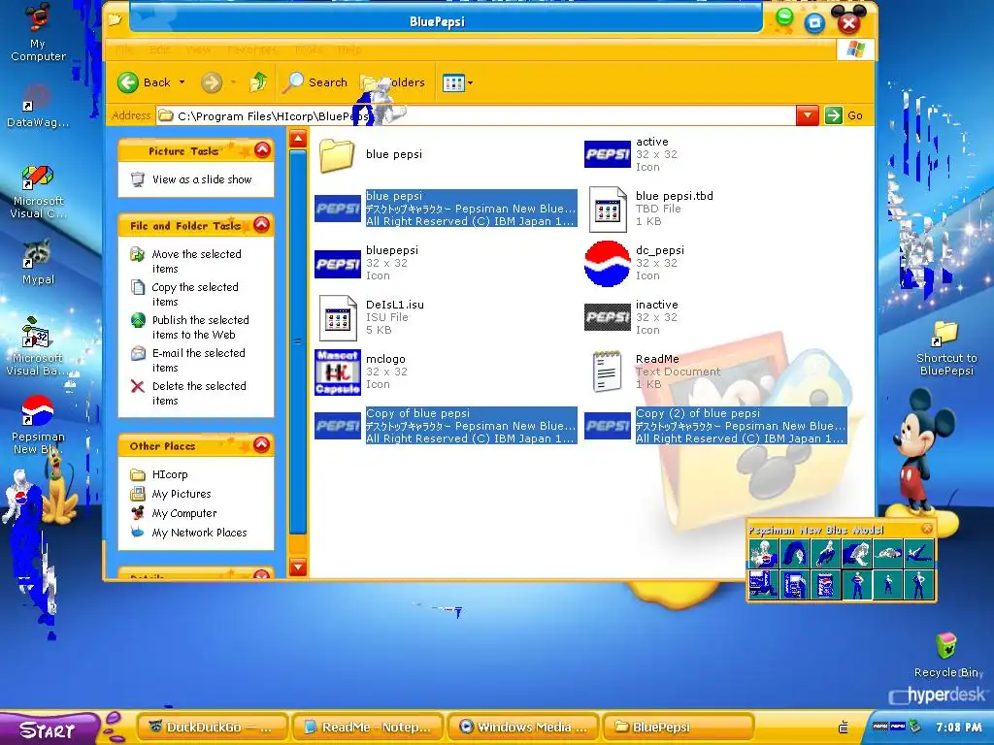The height and width of the screenshot is (745, 994).
Task: Open Pepsiman New Blue desktop shortcut
Action: [38, 425]
